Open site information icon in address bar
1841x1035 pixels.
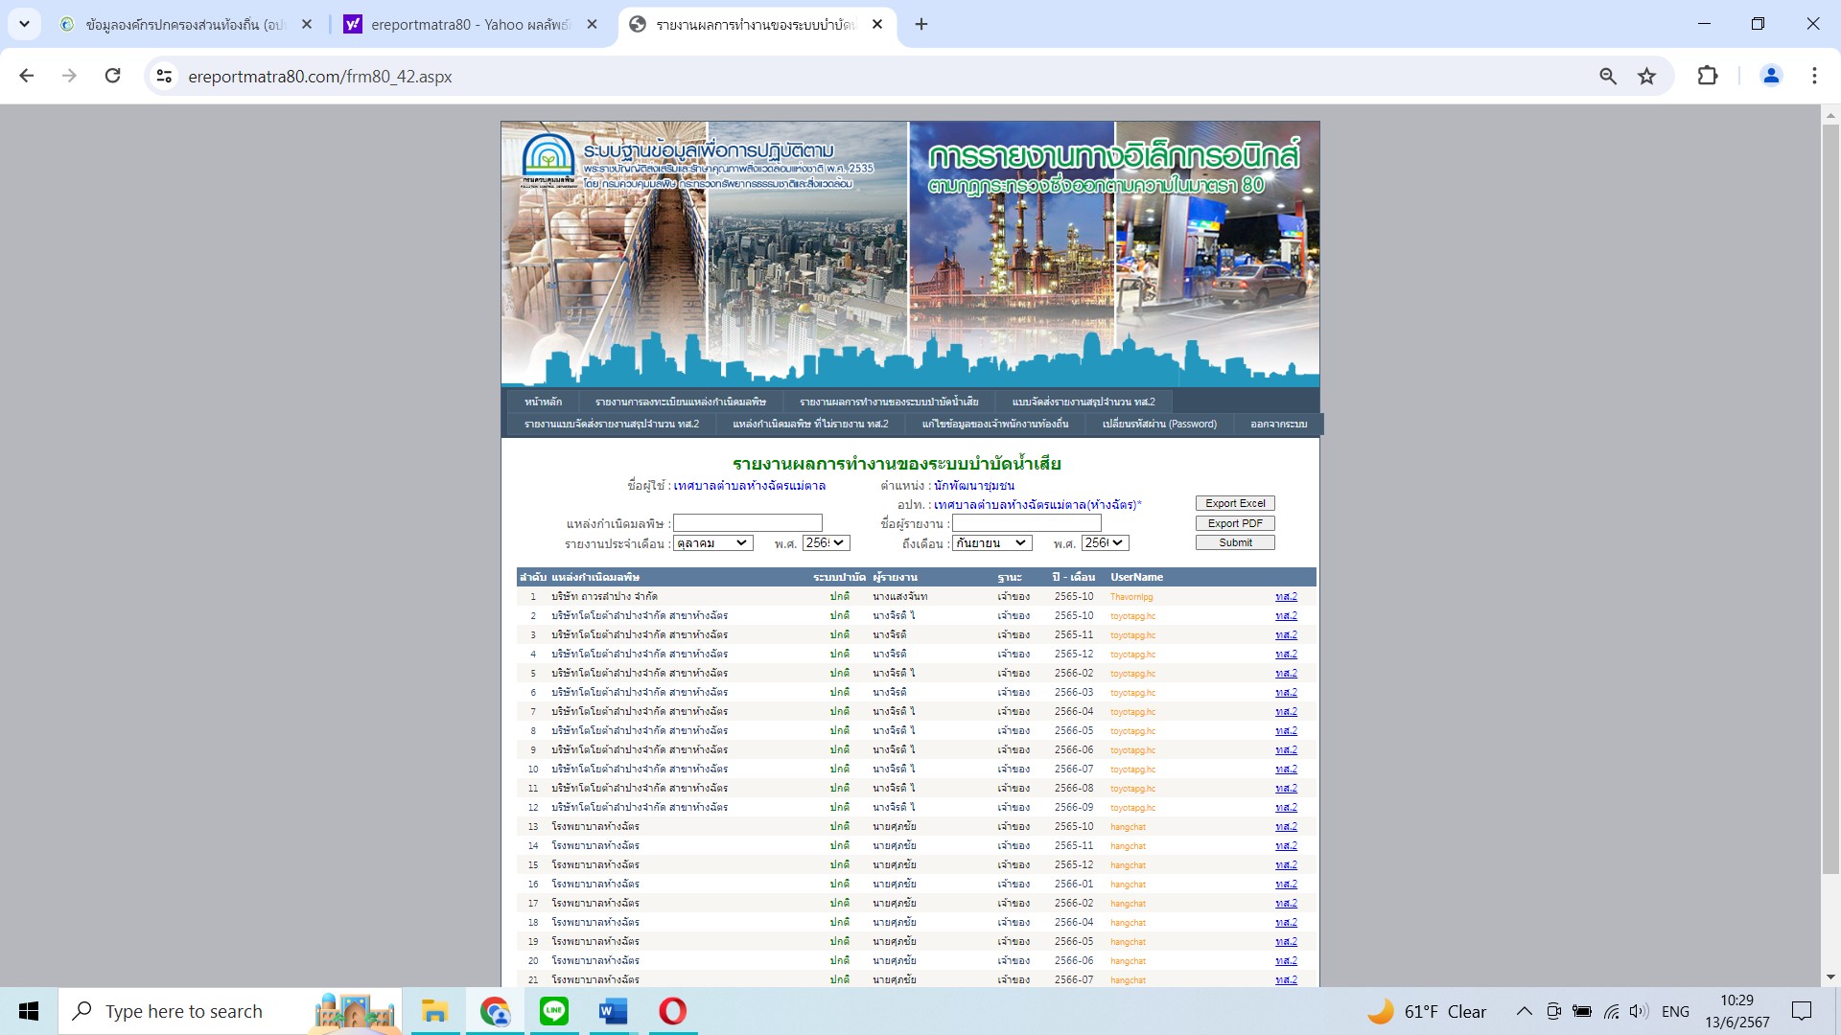[x=164, y=76]
